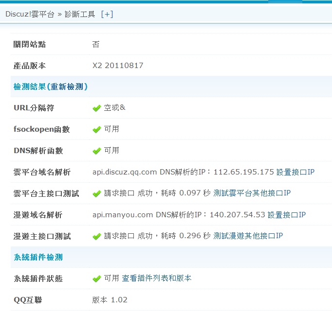Select the 產品版本 label
The image size is (332, 313).
(x=30, y=66)
